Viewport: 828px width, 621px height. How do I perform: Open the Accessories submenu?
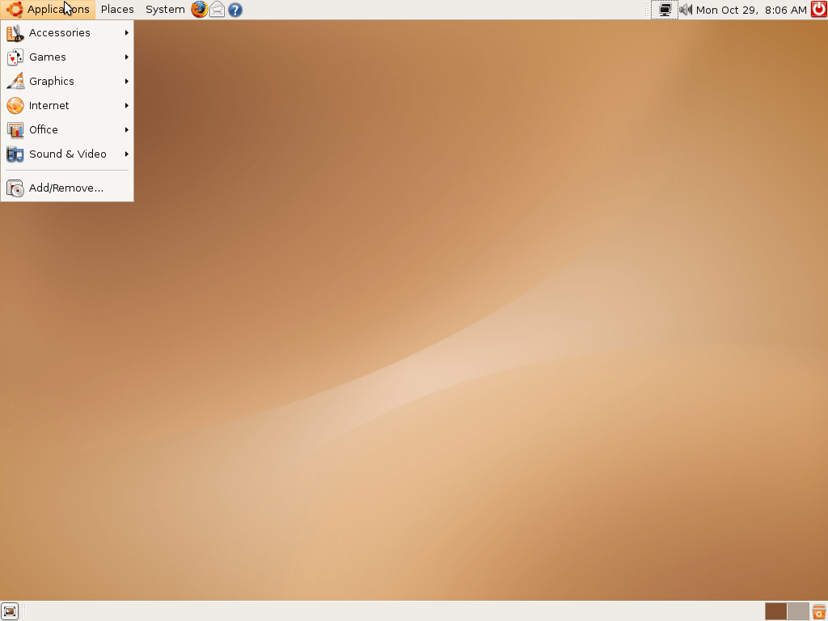tap(67, 32)
